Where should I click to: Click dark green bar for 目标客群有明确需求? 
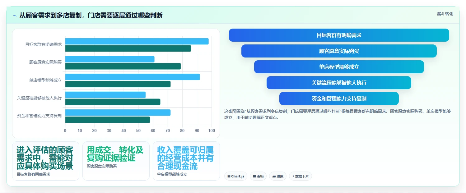click(128, 48)
